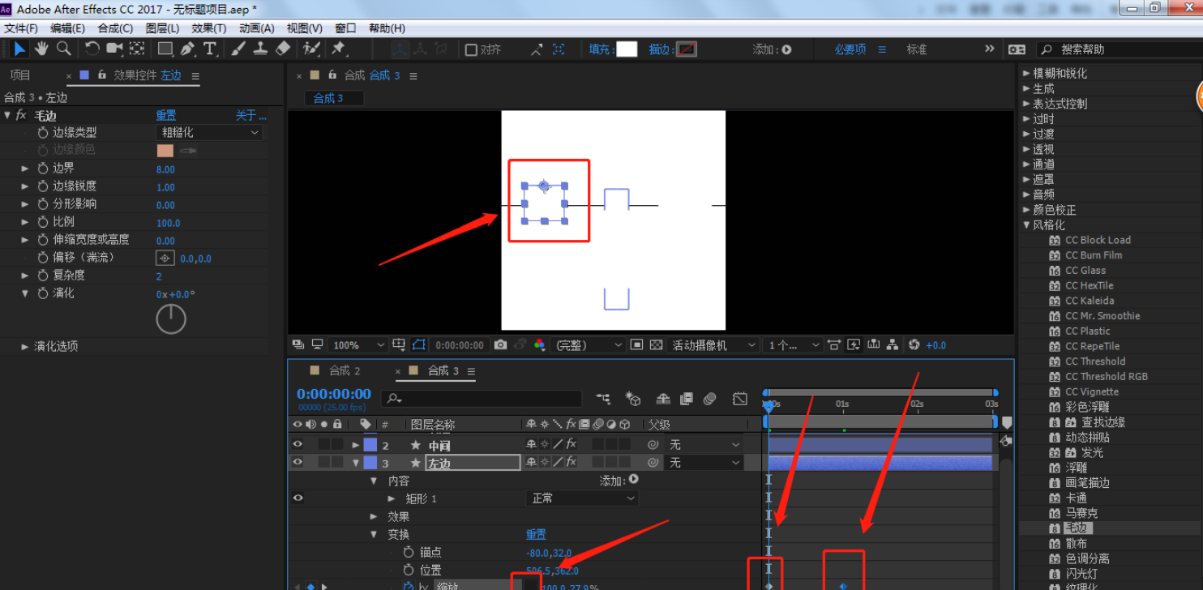
Task: Open the (完整) resolution dropdown
Action: pos(588,345)
